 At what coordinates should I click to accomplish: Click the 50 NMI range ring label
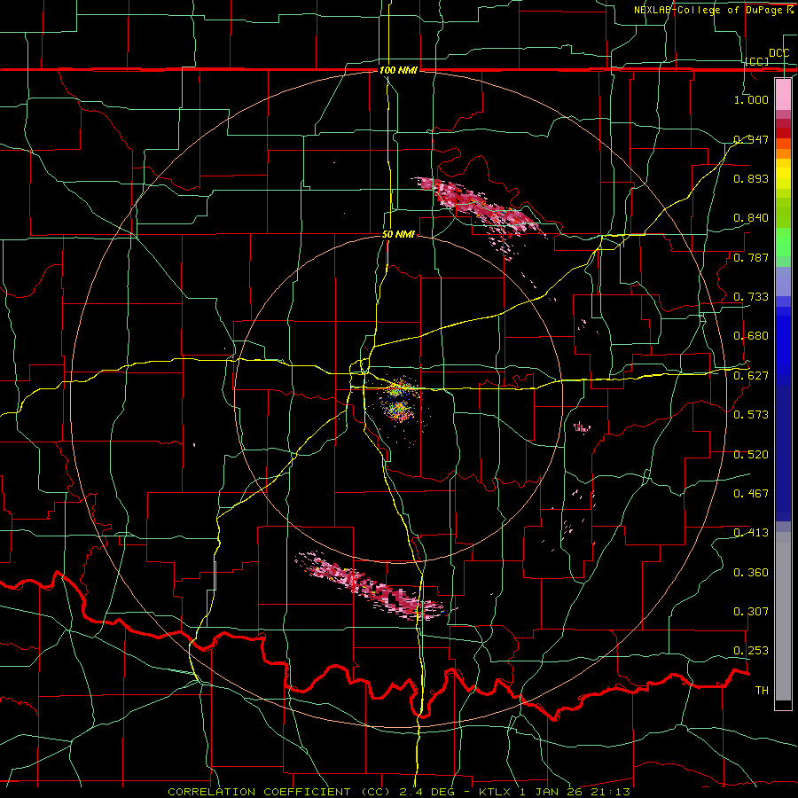pyautogui.click(x=398, y=235)
